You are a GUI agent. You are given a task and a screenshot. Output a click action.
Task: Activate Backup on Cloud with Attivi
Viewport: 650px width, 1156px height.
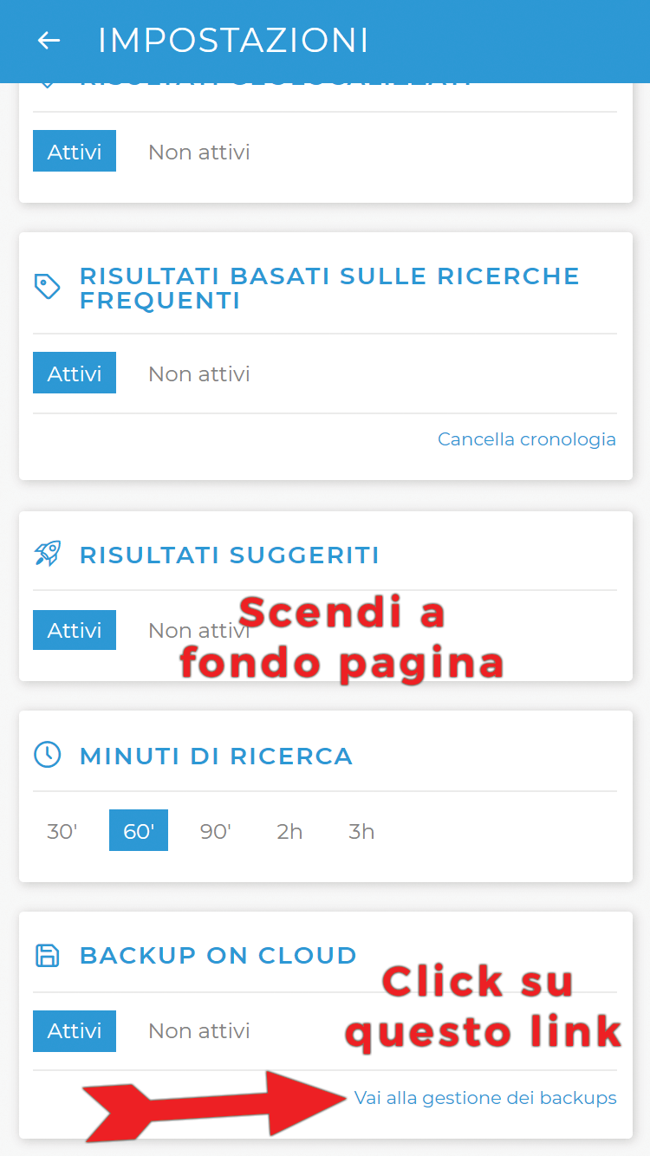[75, 1030]
